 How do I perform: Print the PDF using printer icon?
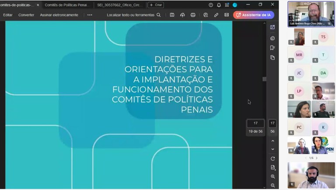[193, 15]
